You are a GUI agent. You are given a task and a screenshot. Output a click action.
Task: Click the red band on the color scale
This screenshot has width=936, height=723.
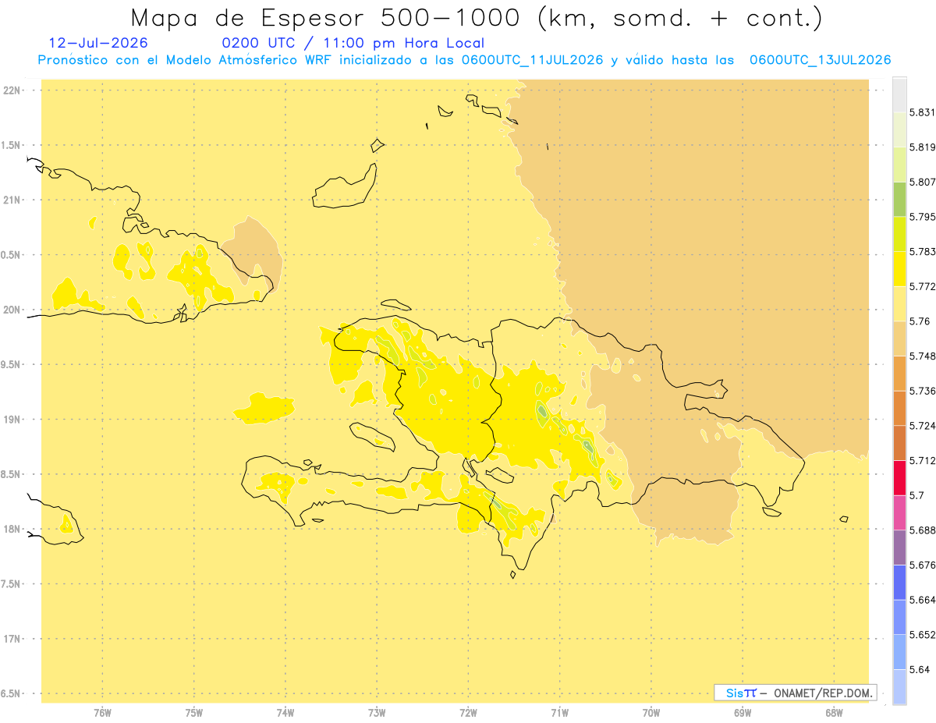tap(899, 477)
